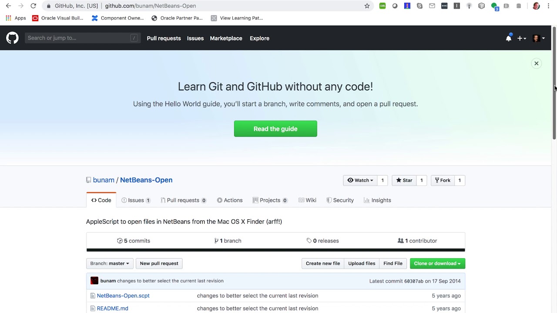
Task: Click Upload files button
Action: pyautogui.click(x=362, y=263)
